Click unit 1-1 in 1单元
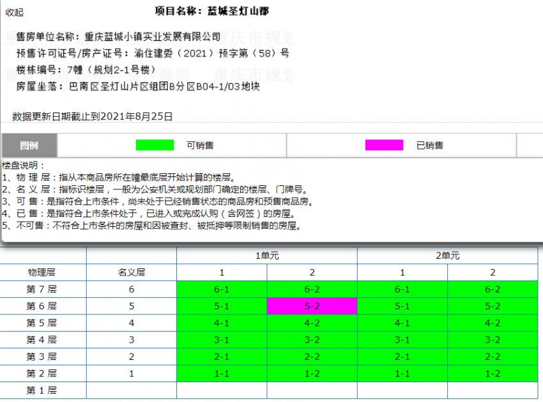Screen dimensions: 543x402 click(x=222, y=373)
